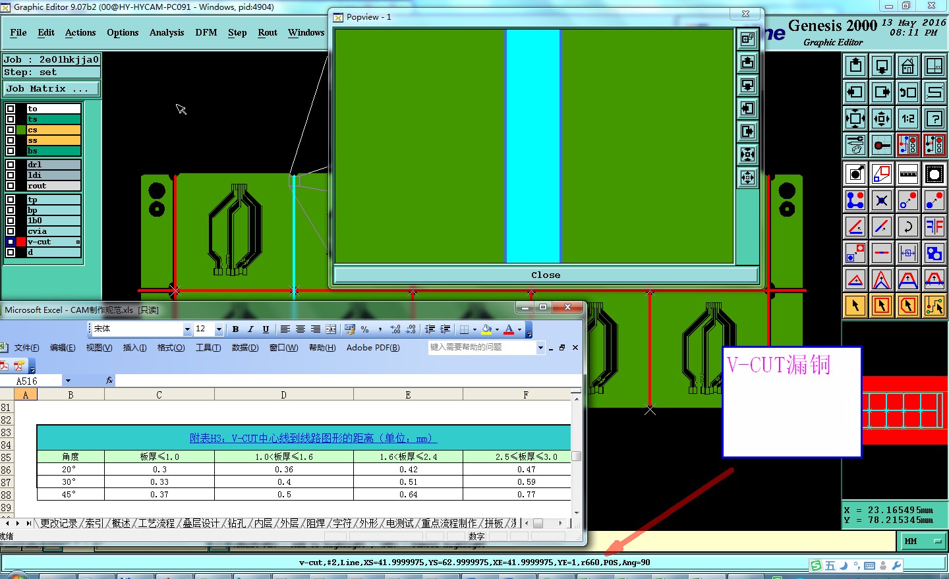Open the help question box dropdown
The image size is (949, 579).
point(540,347)
